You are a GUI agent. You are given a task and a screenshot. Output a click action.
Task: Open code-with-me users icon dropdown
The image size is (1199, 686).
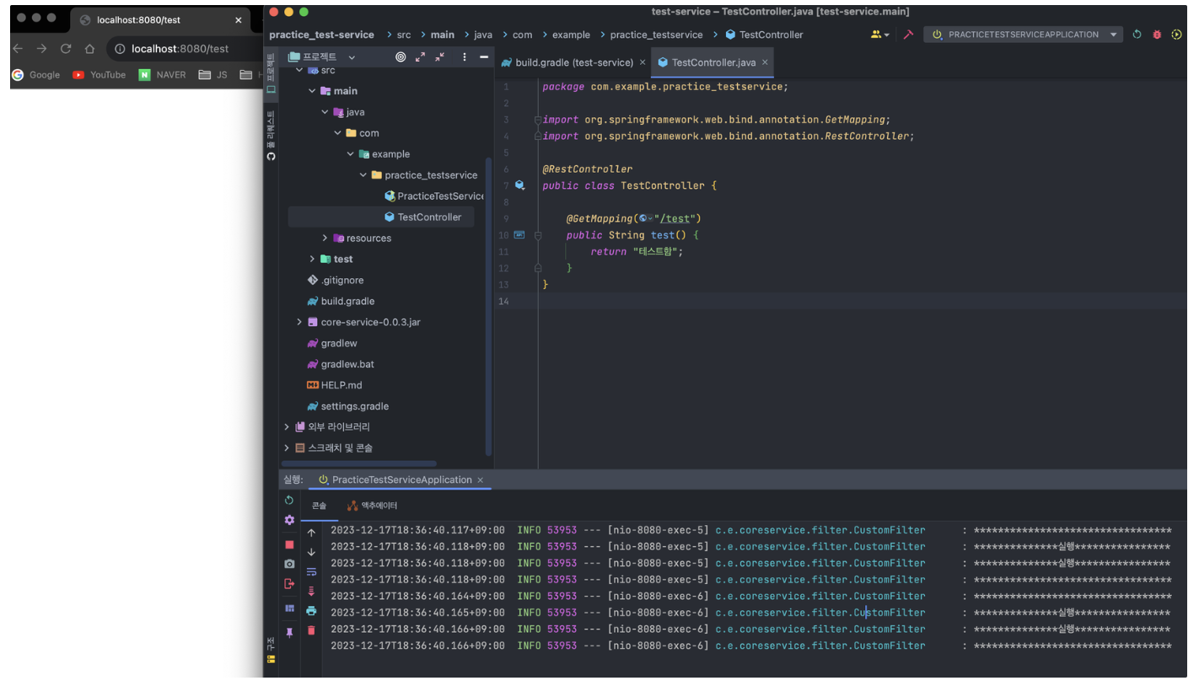[879, 35]
